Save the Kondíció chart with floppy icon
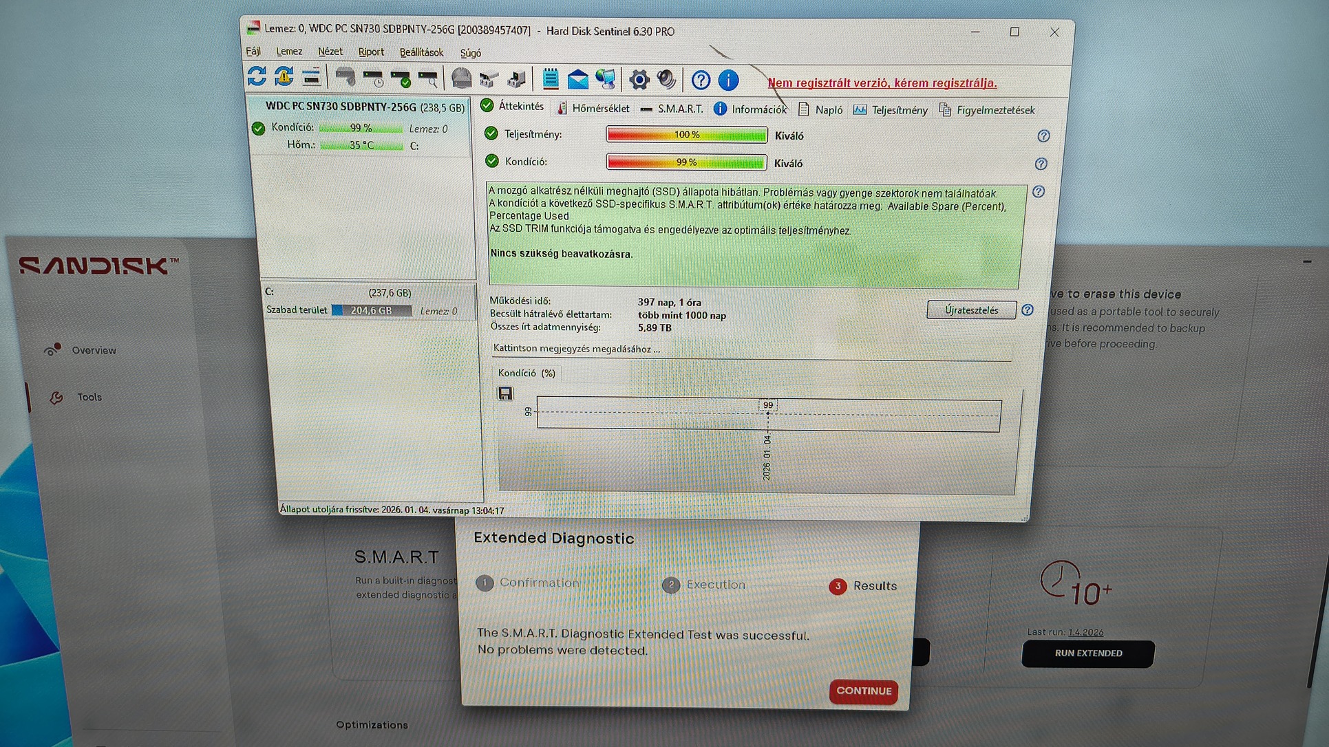Screen dimensions: 1329x747 pyautogui.click(x=505, y=393)
